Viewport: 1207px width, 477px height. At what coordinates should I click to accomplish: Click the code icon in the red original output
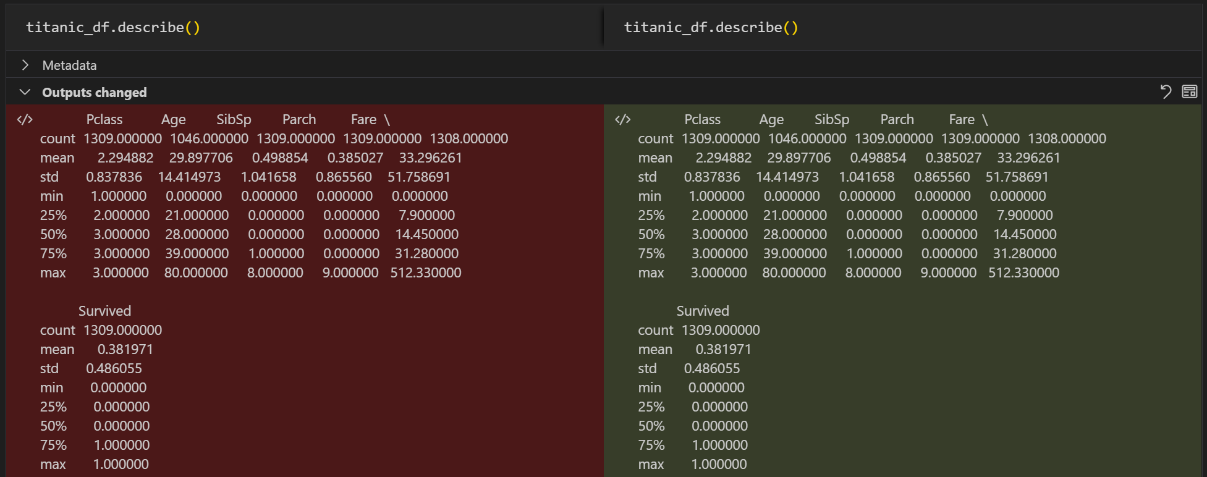(25, 119)
